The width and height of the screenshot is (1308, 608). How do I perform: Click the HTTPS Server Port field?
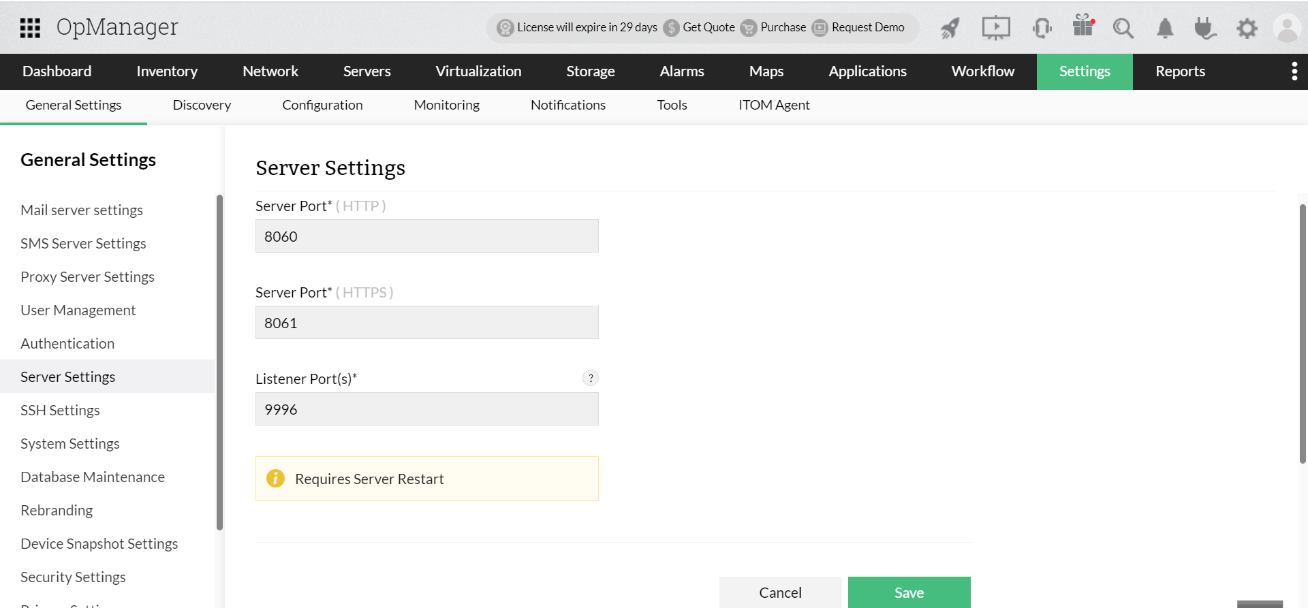coord(427,323)
